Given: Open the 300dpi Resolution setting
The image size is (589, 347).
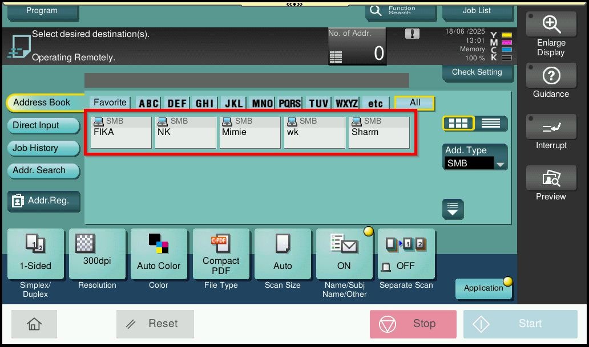Looking at the screenshot, I should pyautogui.click(x=97, y=254).
